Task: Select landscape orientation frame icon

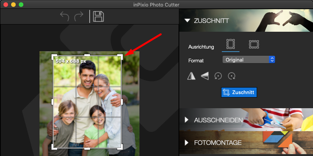Action: tap(254, 44)
